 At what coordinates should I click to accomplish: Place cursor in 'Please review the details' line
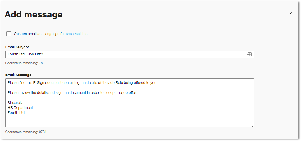point(72,93)
